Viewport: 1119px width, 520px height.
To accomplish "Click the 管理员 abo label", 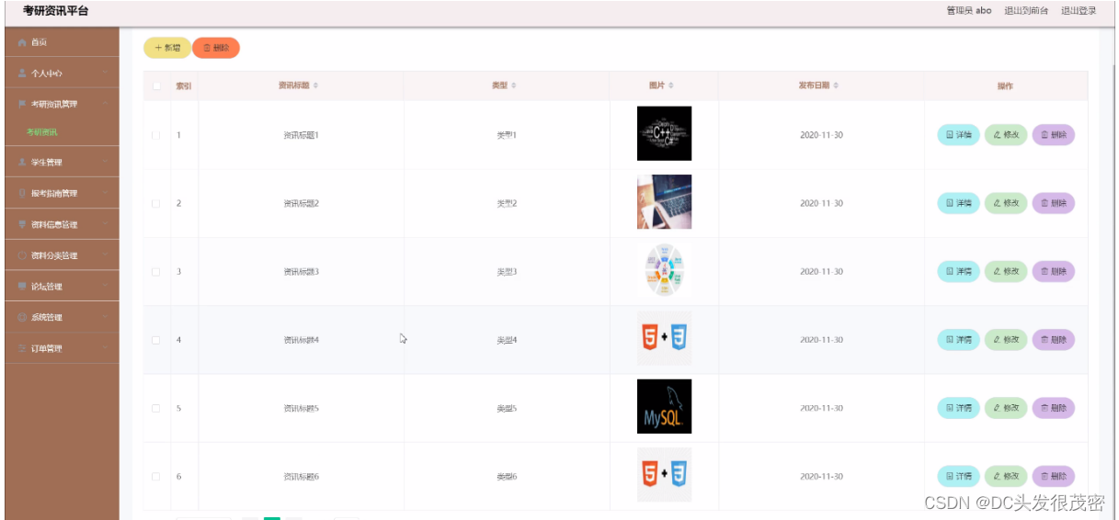I will point(969,11).
